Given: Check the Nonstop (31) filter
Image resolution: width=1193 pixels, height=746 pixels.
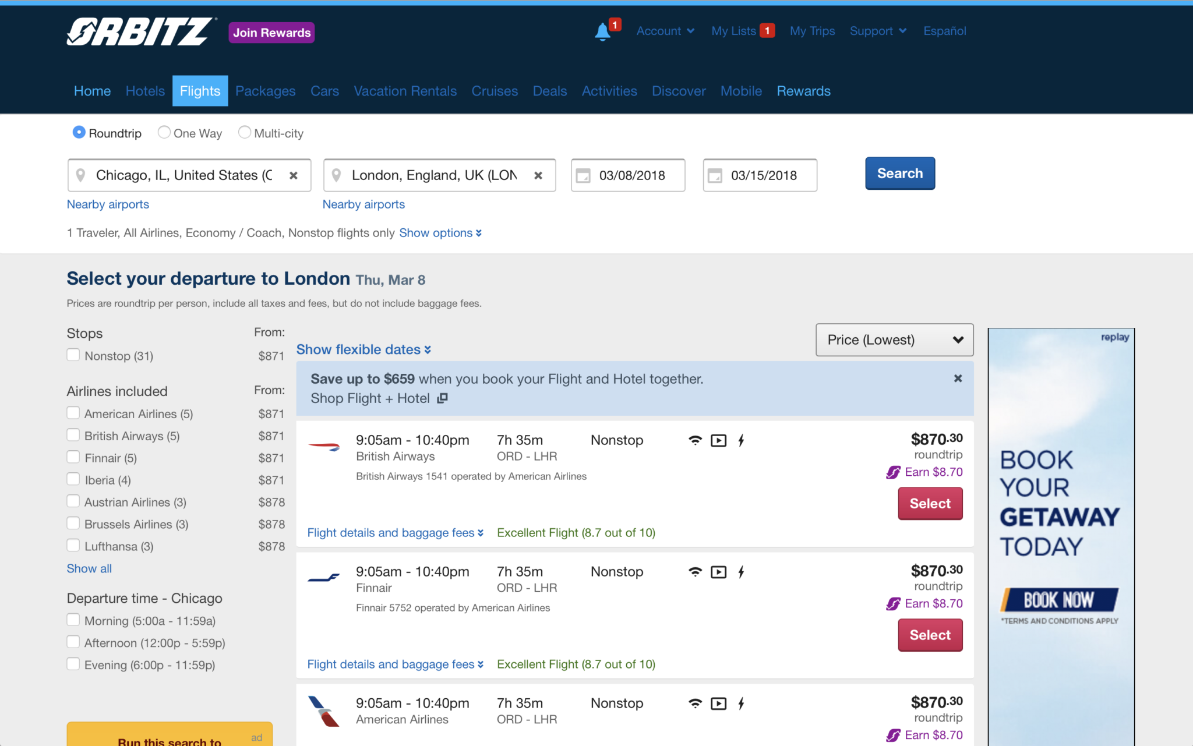Looking at the screenshot, I should pyautogui.click(x=73, y=355).
